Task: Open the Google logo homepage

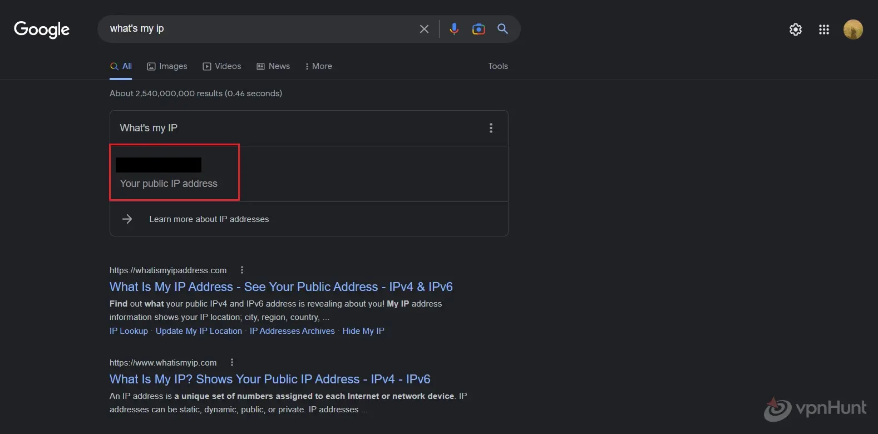Action: [42, 29]
